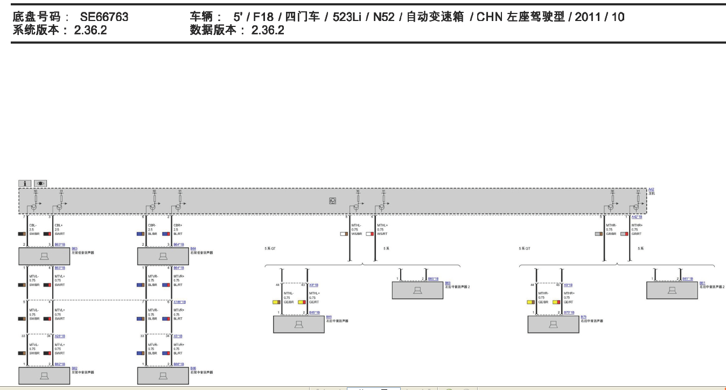Click the "右前低音扬声器" component name

(201, 253)
